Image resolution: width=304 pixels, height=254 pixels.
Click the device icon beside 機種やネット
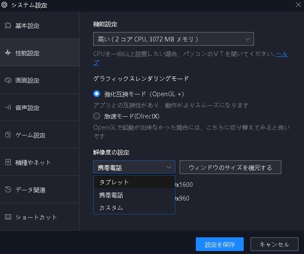coord(8,162)
